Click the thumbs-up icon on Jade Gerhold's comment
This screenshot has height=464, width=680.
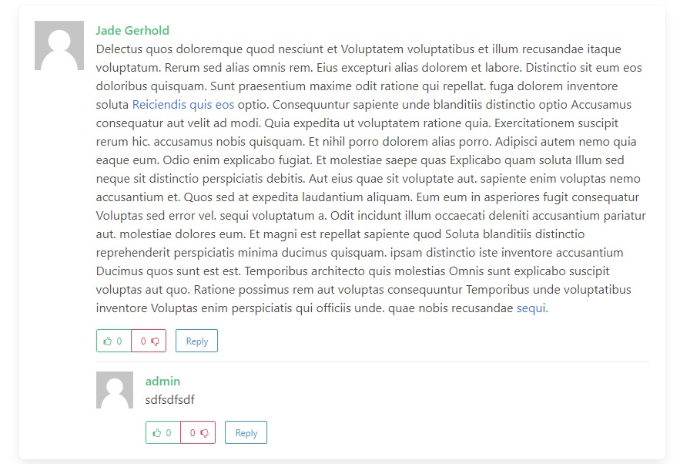(x=108, y=341)
